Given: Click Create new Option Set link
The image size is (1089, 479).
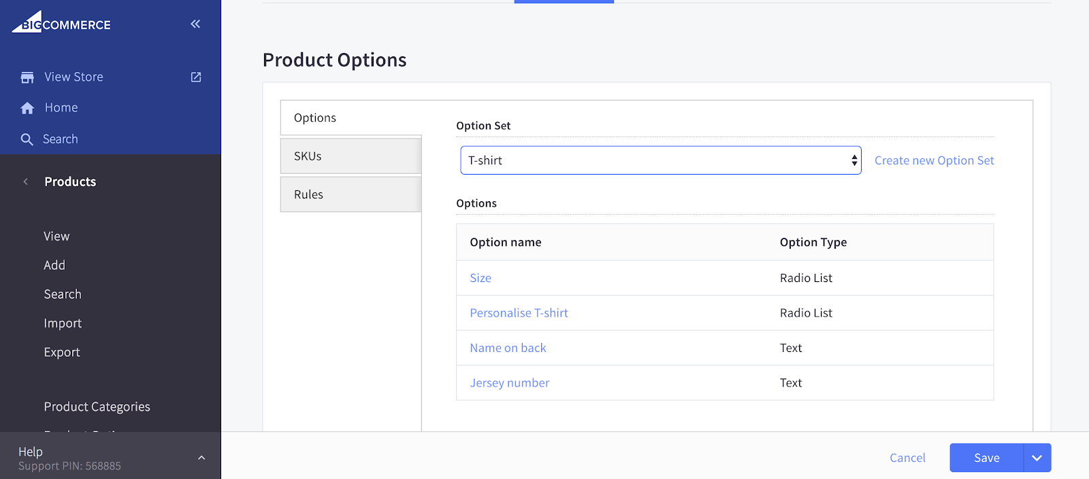Looking at the screenshot, I should pyautogui.click(x=934, y=160).
